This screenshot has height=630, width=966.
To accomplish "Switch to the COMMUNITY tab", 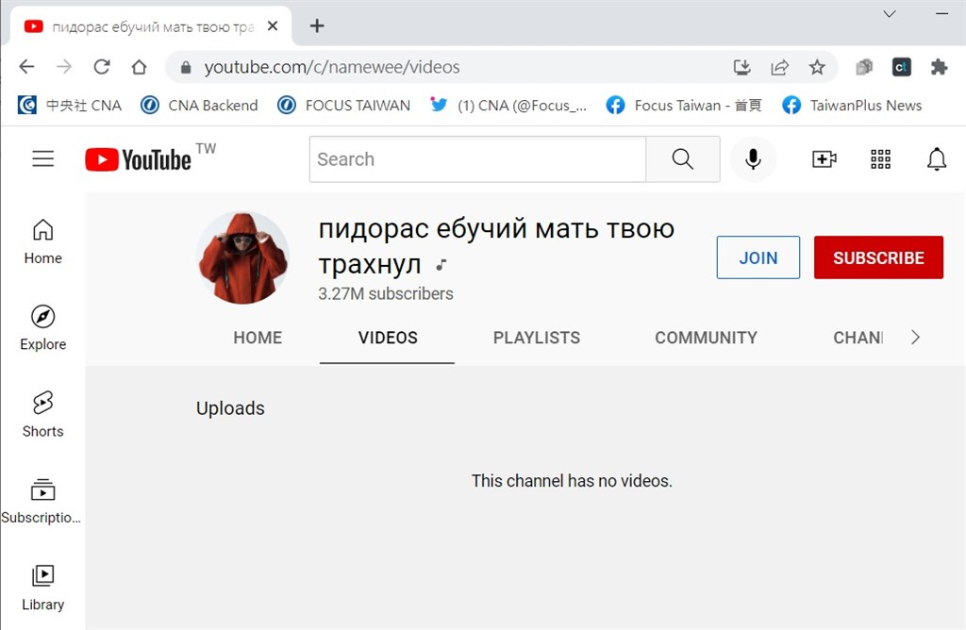I will tap(706, 338).
